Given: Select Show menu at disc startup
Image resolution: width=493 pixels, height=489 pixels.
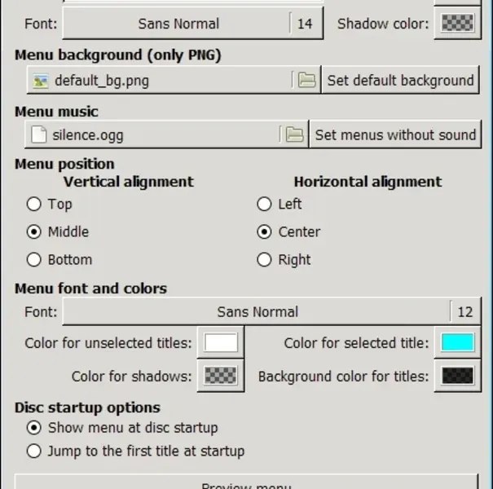Looking at the screenshot, I should (33, 427).
